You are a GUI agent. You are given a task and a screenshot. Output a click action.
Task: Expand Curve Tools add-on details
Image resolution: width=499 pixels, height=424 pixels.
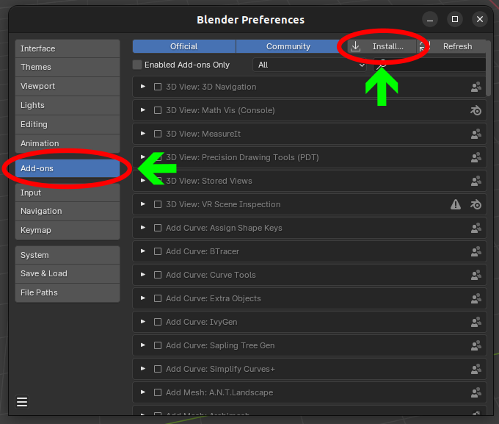pyautogui.click(x=143, y=275)
